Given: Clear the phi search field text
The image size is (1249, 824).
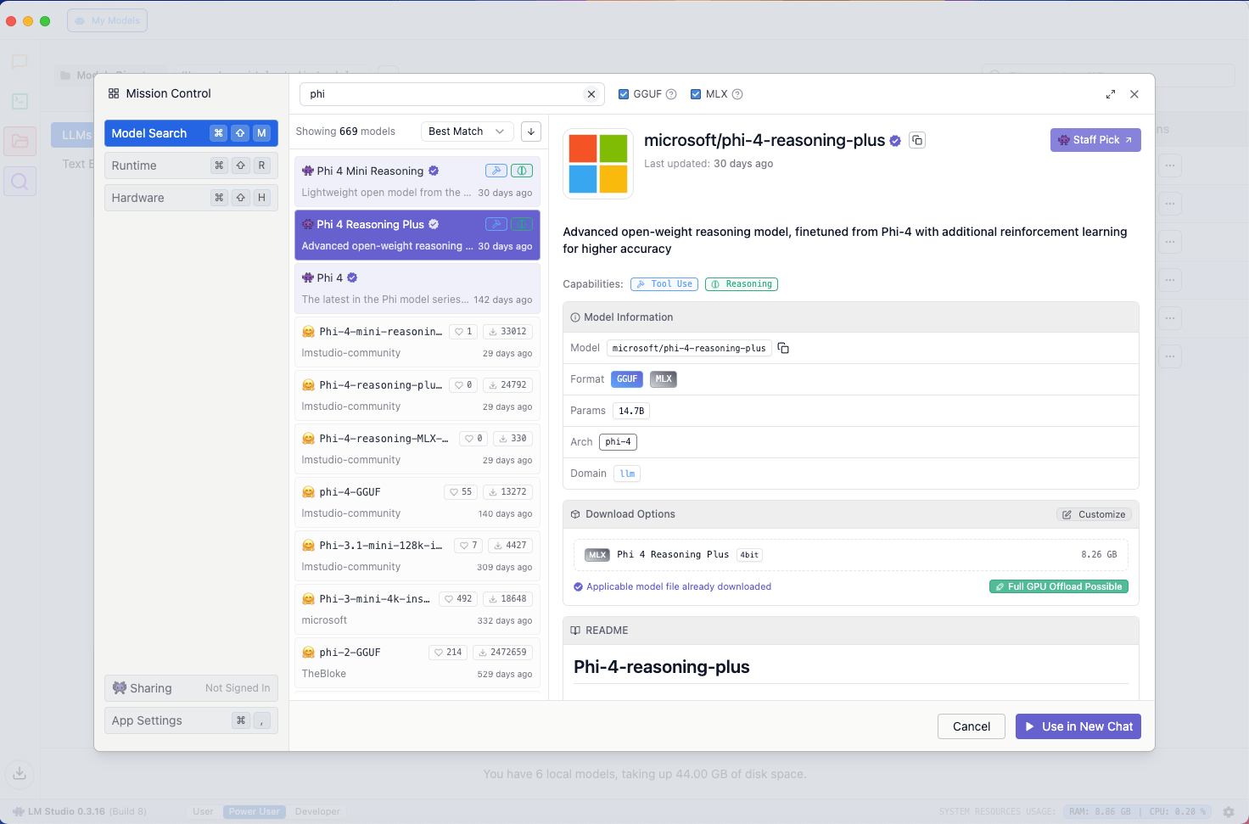Looking at the screenshot, I should tap(591, 94).
